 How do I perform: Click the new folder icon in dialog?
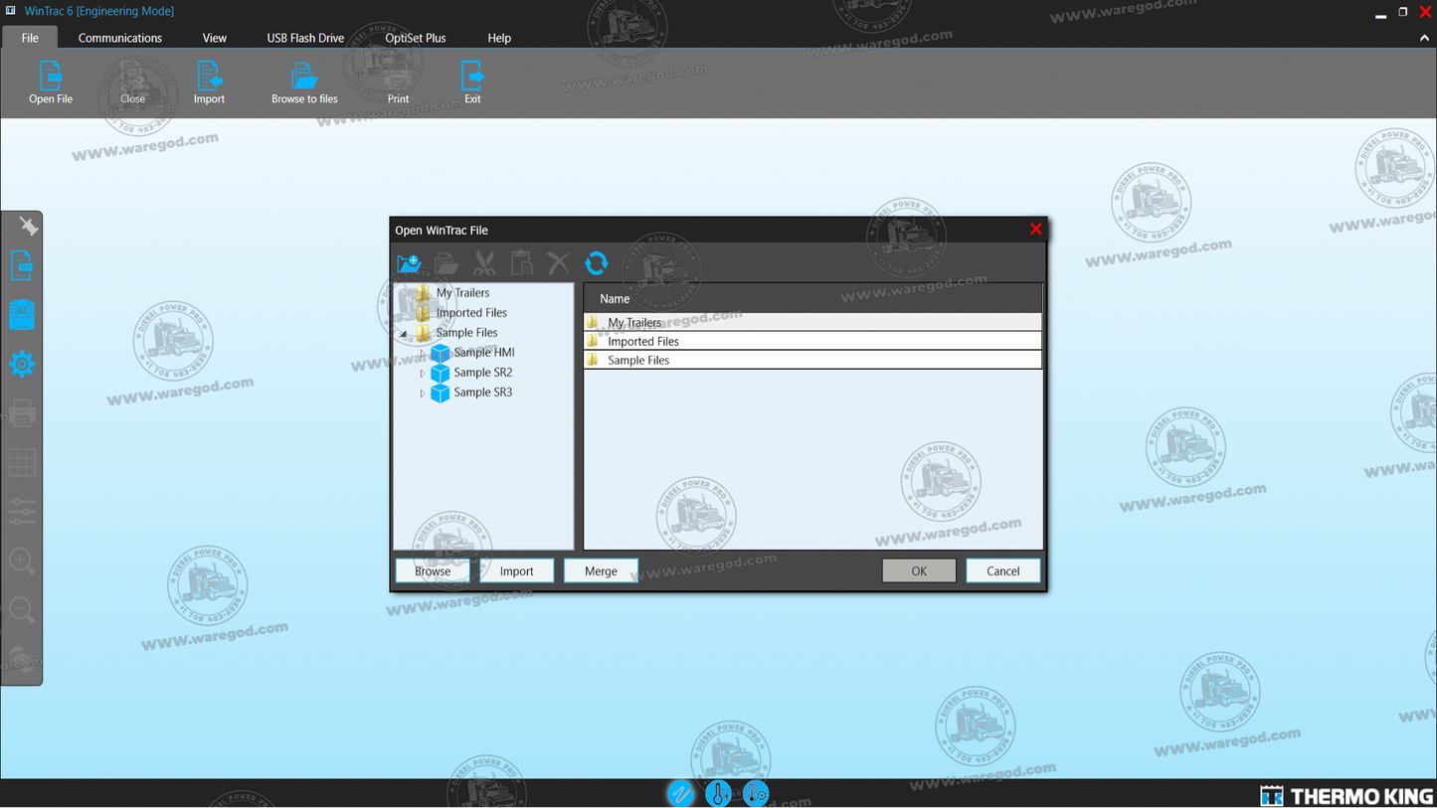coord(409,263)
